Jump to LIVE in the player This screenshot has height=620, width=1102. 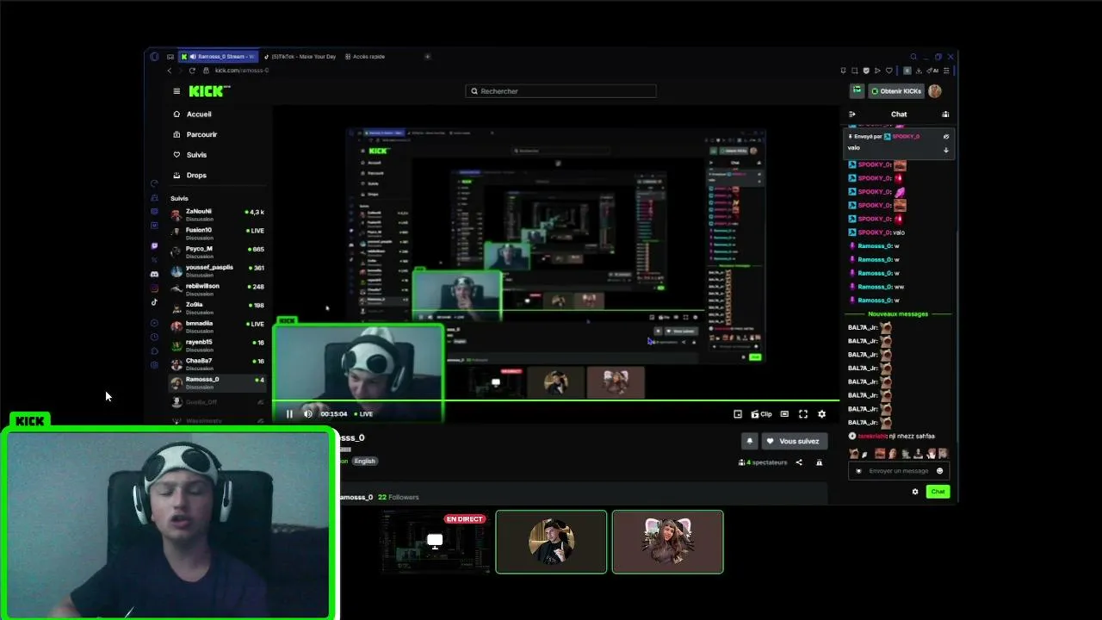(x=363, y=414)
